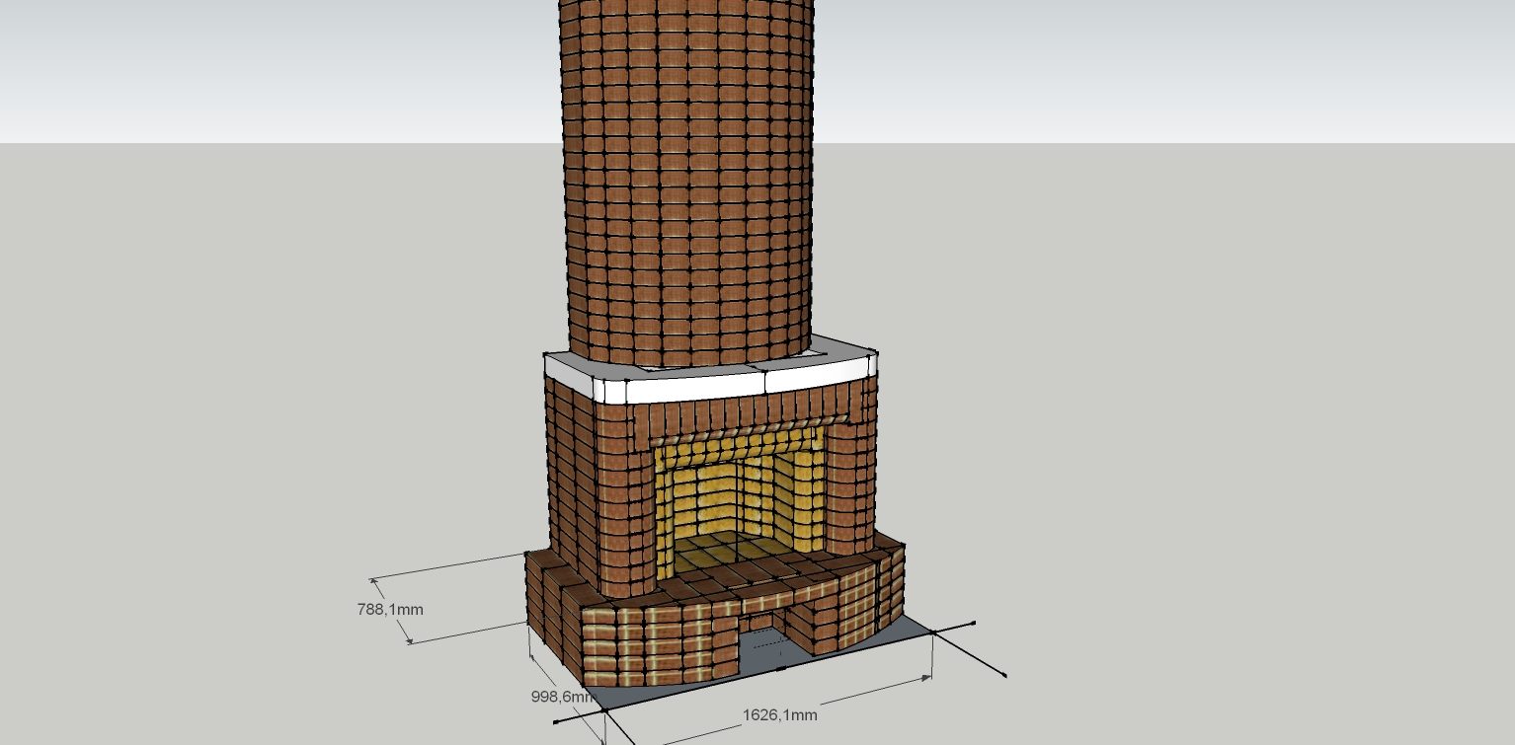
Task: Select the round brick chimney stack
Action: pos(687,178)
